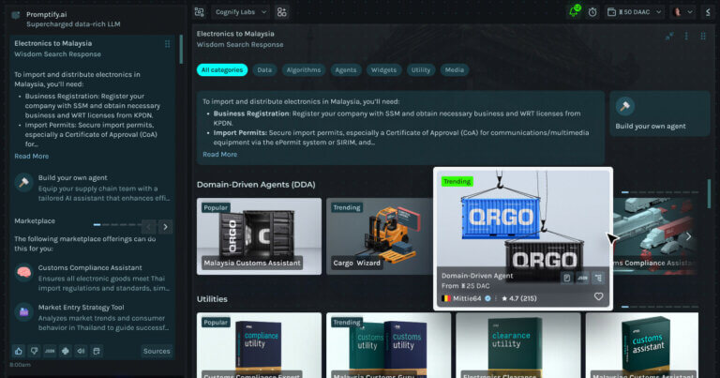720x378 pixels.
Task: Select the Data category filter
Action: (264, 69)
